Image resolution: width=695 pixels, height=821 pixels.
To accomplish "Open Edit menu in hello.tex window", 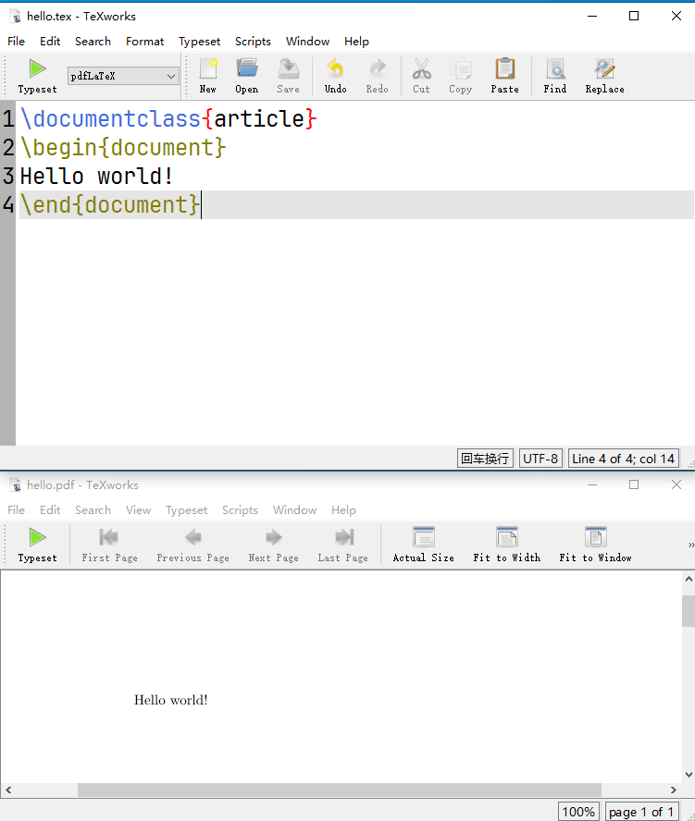I will (50, 42).
